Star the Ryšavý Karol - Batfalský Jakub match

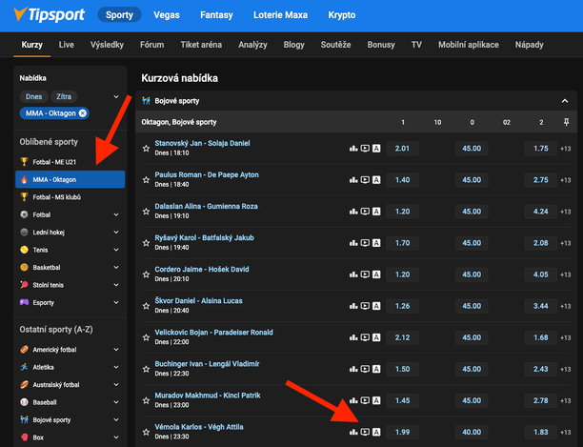coord(146,243)
